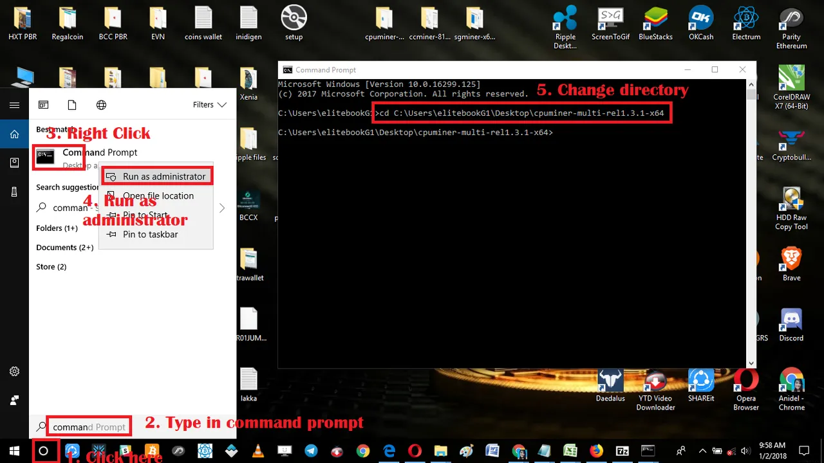Choose Open file location in context menu
The width and height of the screenshot is (824, 463).
click(x=156, y=195)
